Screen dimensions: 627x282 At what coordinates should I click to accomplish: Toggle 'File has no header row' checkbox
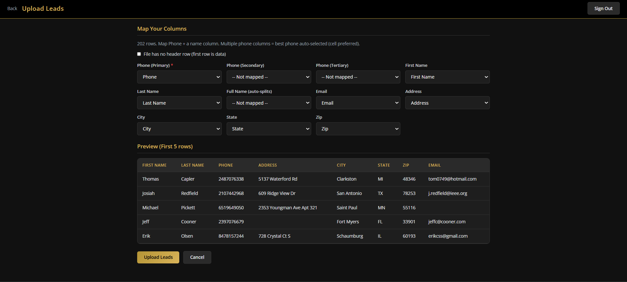pyautogui.click(x=139, y=54)
